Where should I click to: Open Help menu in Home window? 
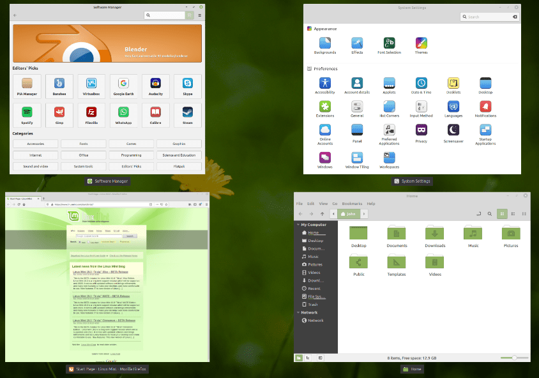click(x=371, y=204)
